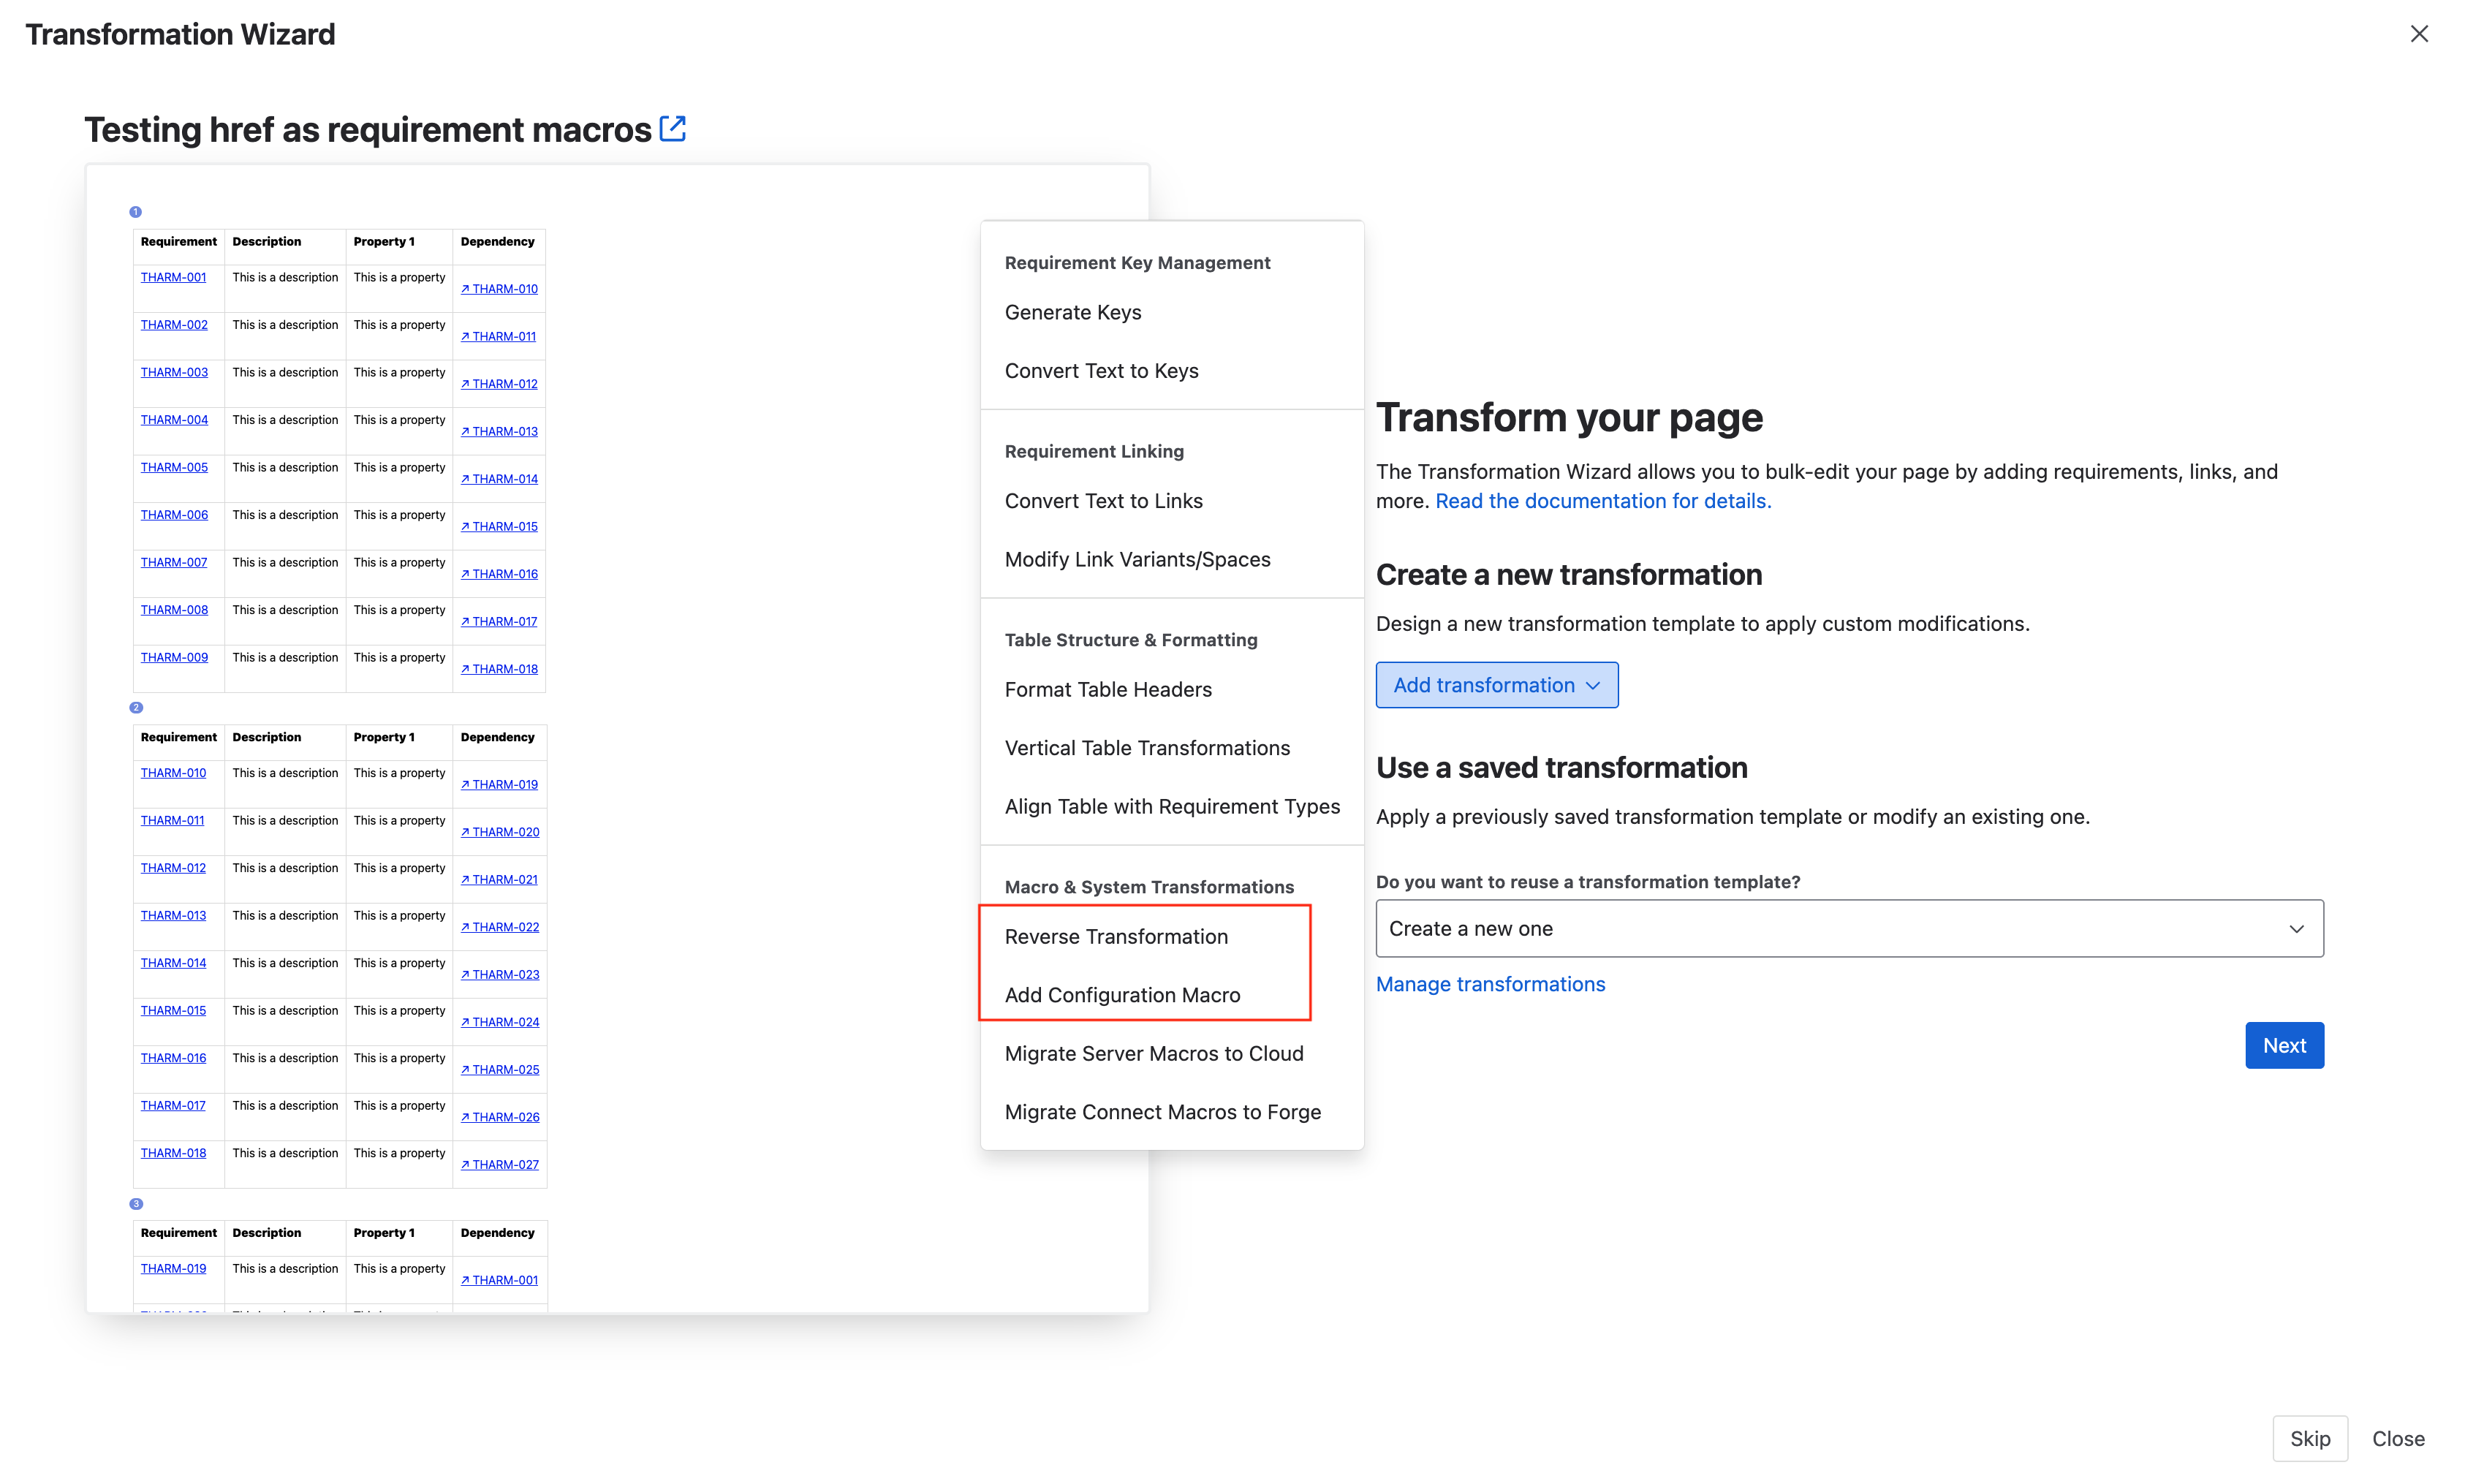2465x1484 pixels.
Task: Open requirement link THARM-005
Action: pos(174,467)
